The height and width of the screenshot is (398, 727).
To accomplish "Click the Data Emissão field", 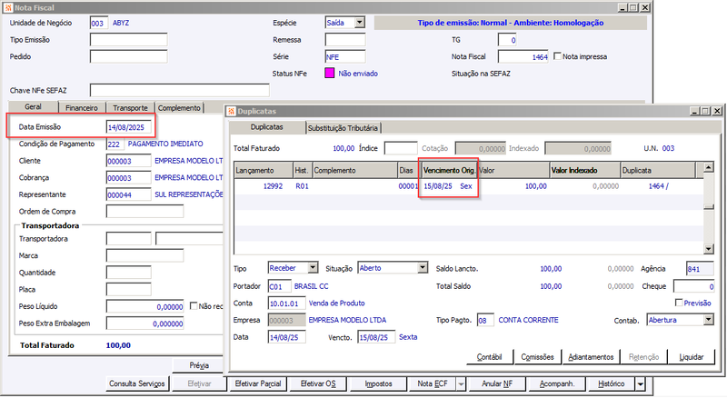I will click(x=128, y=127).
